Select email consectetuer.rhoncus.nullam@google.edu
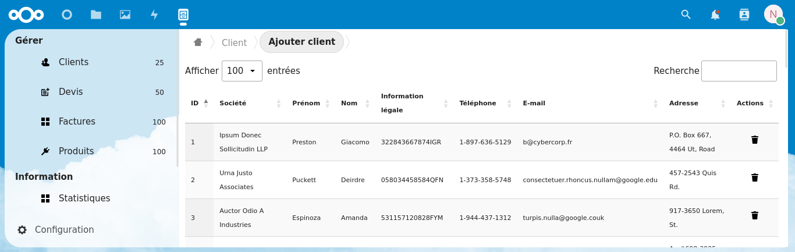Screen dimensions: 795x252 tap(590, 180)
